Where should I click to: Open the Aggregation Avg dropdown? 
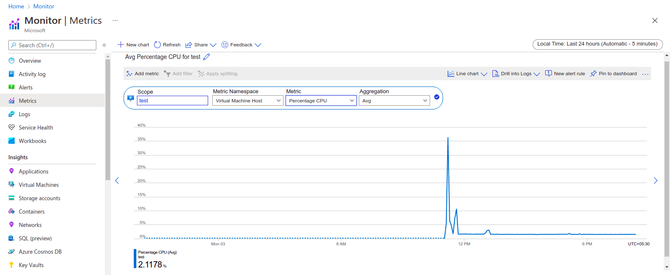(x=394, y=101)
